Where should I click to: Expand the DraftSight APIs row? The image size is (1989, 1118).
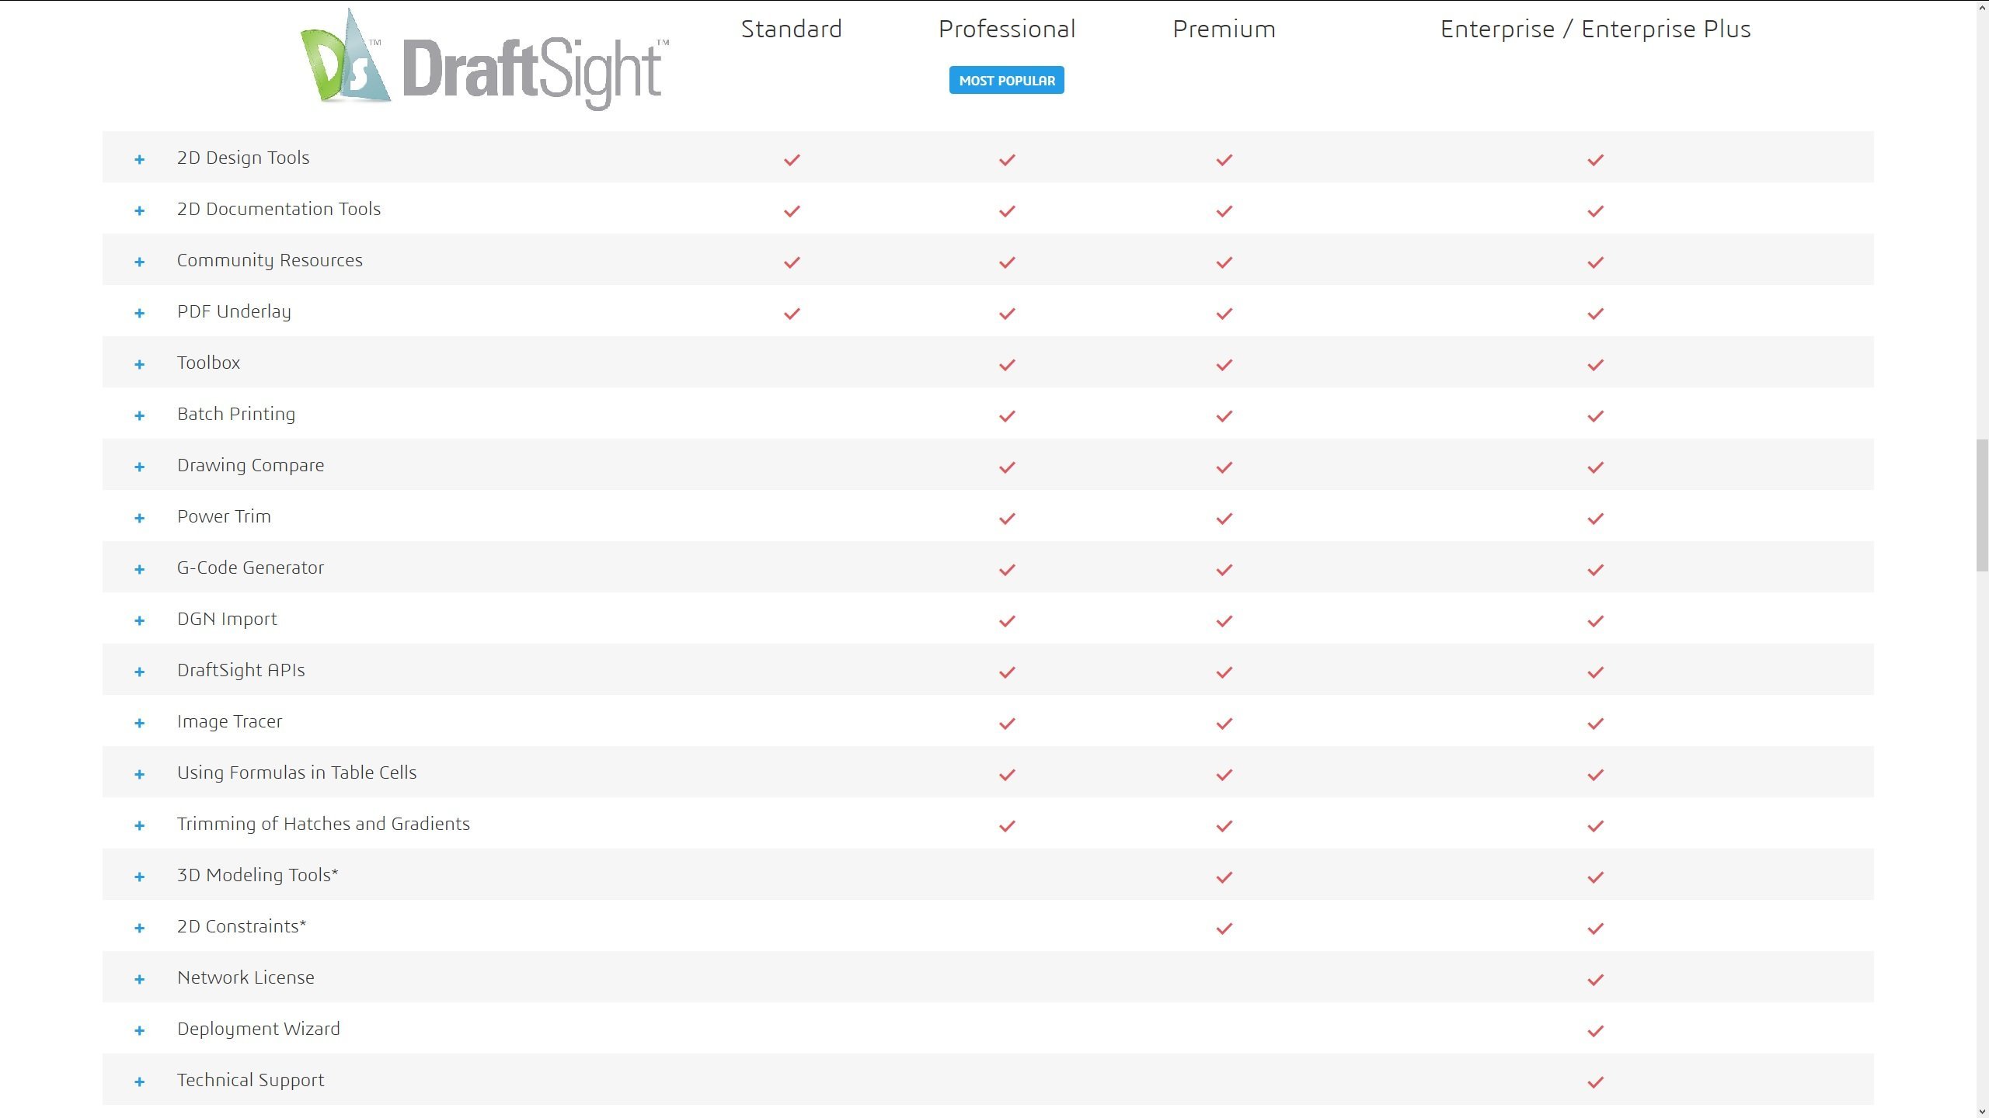[x=139, y=672]
